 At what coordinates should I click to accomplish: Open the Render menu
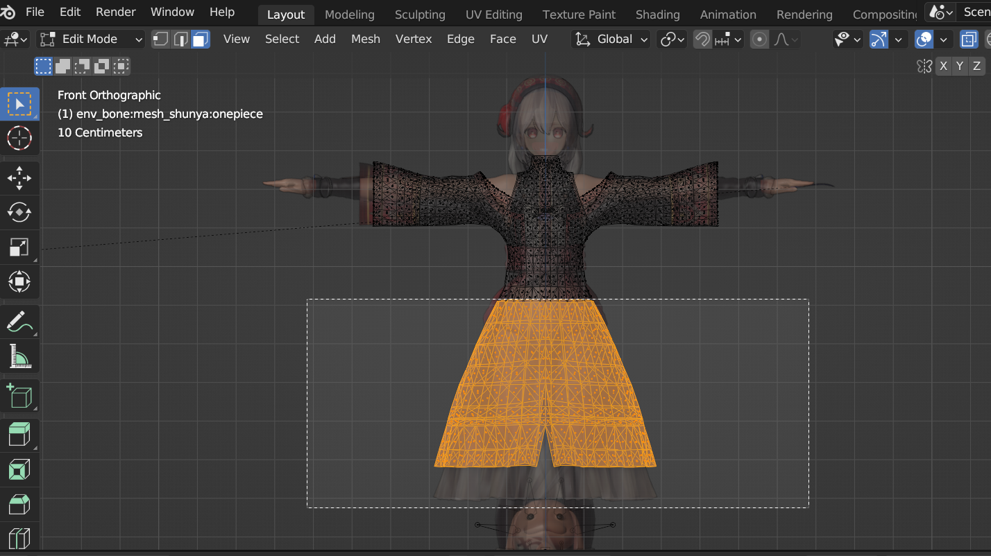[116, 12]
